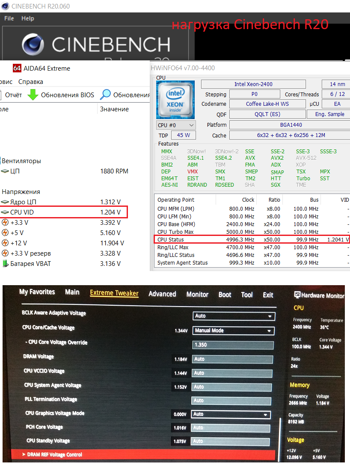Select the Батарея VBAT battery icon
This screenshot has height=465, width=350.
click(x=5, y=264)
